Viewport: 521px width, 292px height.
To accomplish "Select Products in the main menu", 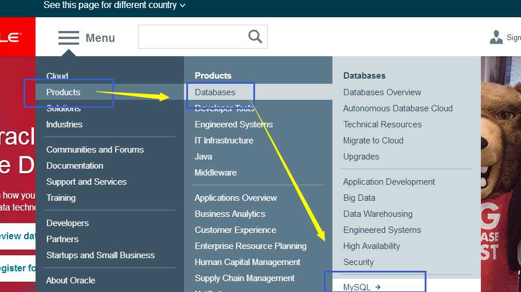I will [x=63, y=92].
